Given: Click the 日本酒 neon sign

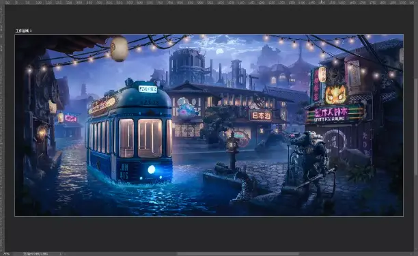Looking at the screenshot, I should (260, 115).
